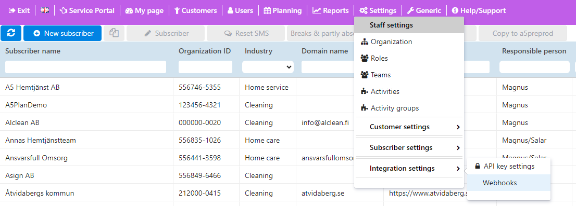Select Organization in the Settings dropdown
Viewport: 576px width, 206px height.
pyautogui.click(x=409, y=42)
